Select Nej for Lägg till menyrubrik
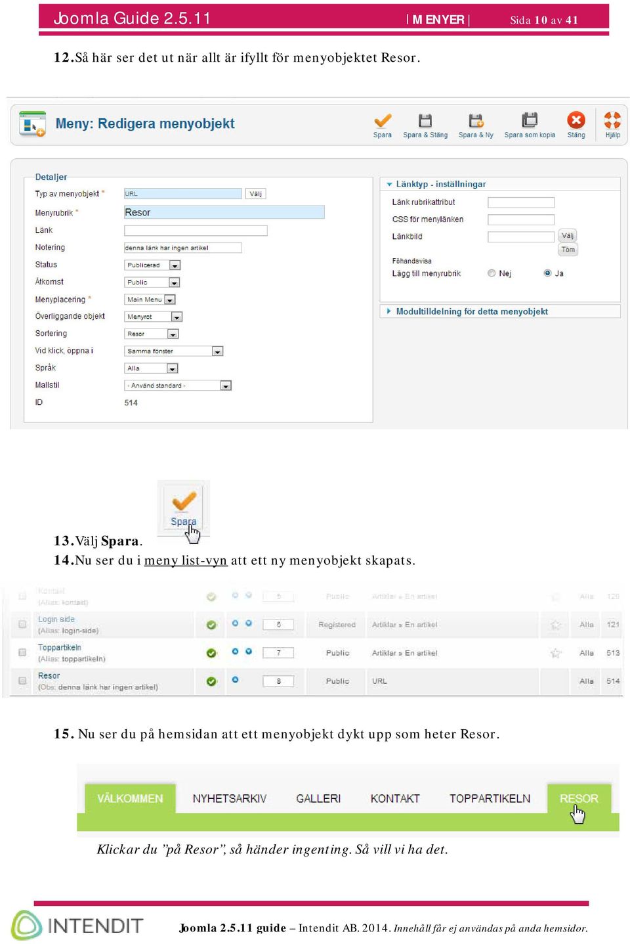 point(492,273)
